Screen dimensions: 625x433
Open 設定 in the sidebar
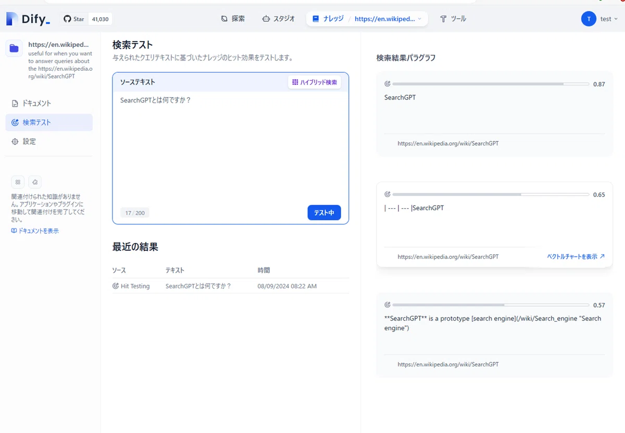49,142
